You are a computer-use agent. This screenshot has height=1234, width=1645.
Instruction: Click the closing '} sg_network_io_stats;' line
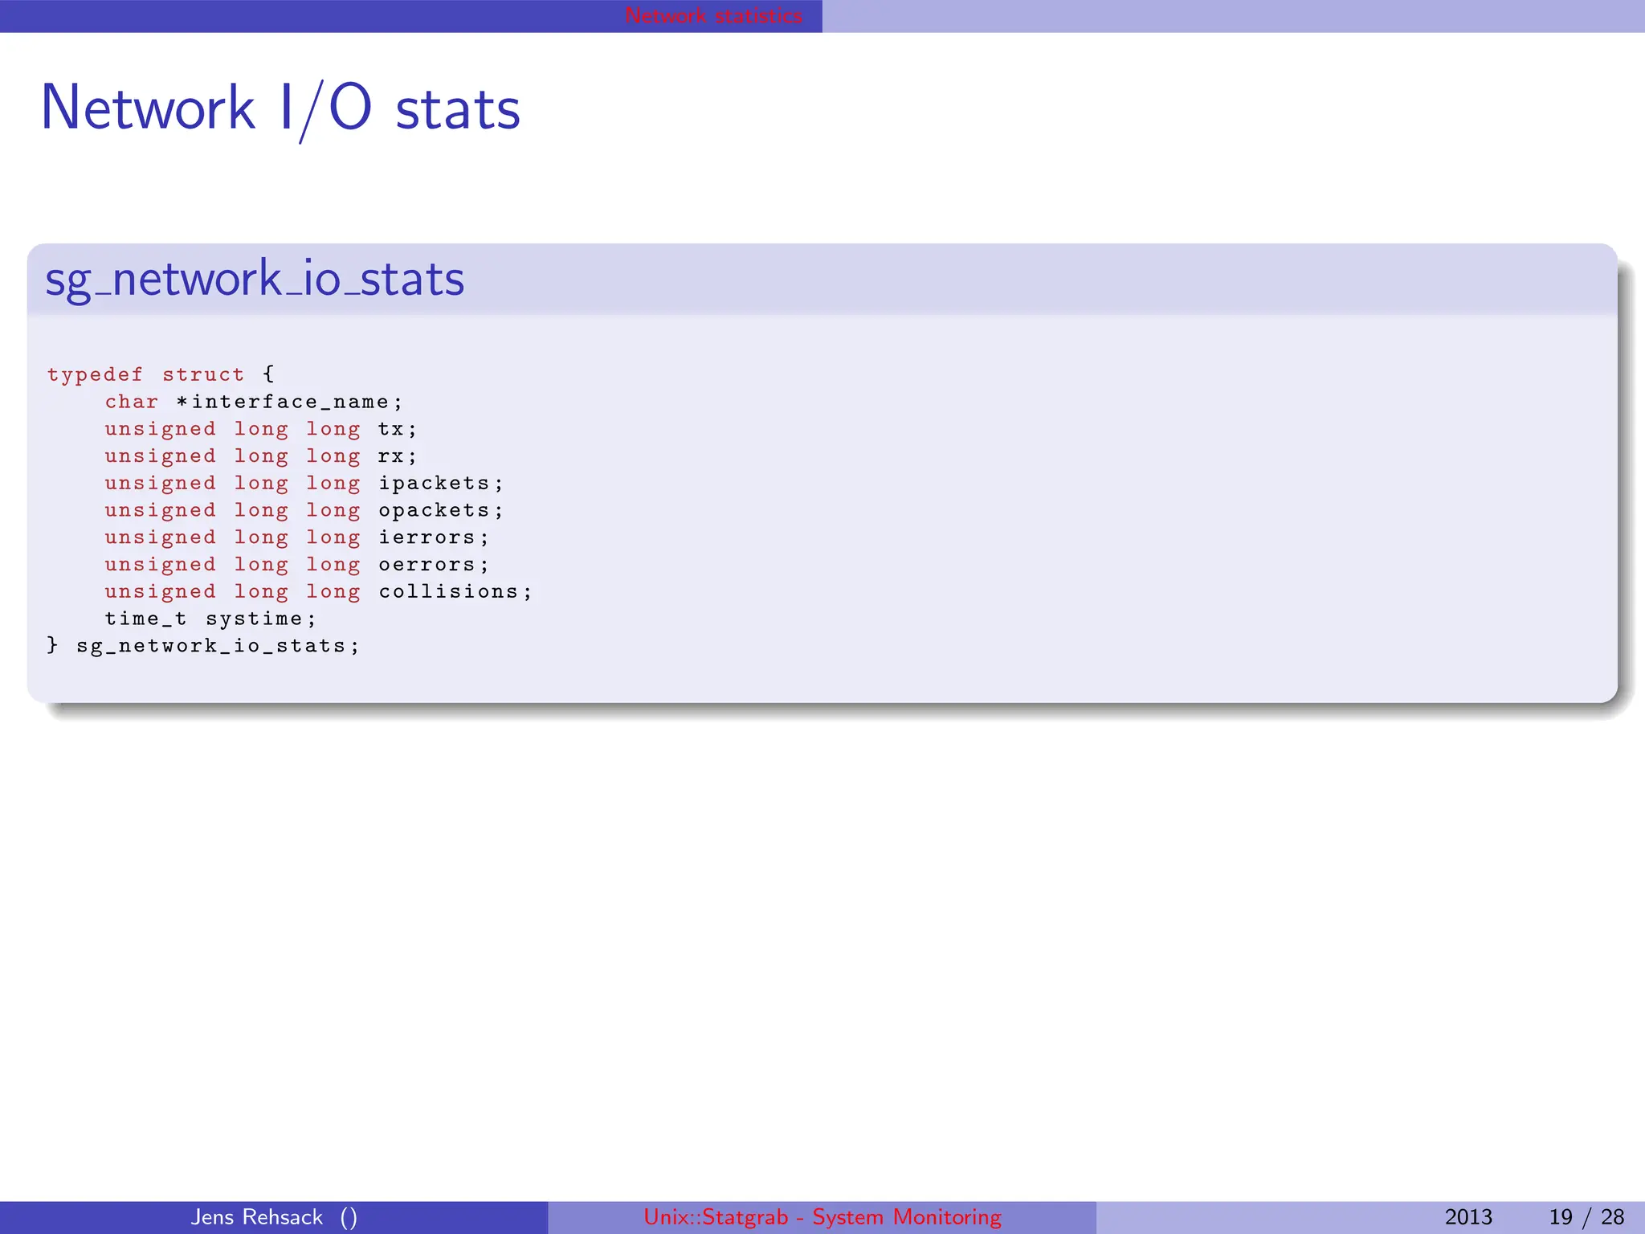(x=202, y=646)
